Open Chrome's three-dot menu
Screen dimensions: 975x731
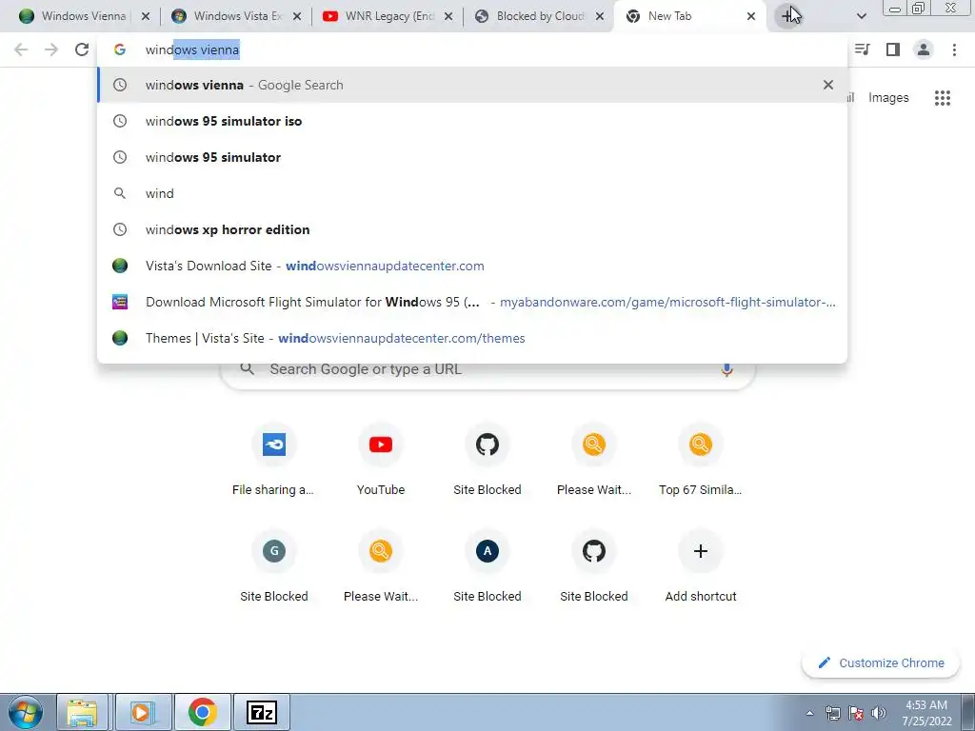click(954, 49)
